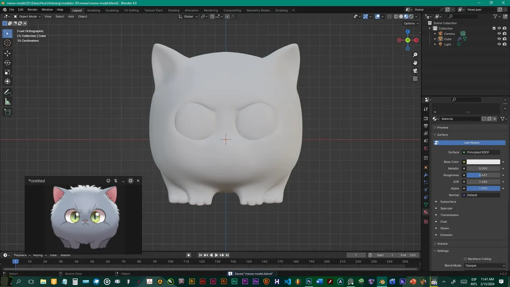Open the Options dropdown in viewport
The height and width of the screenshot is (287, 510).
pyautogui.click(x=411, y=24)
